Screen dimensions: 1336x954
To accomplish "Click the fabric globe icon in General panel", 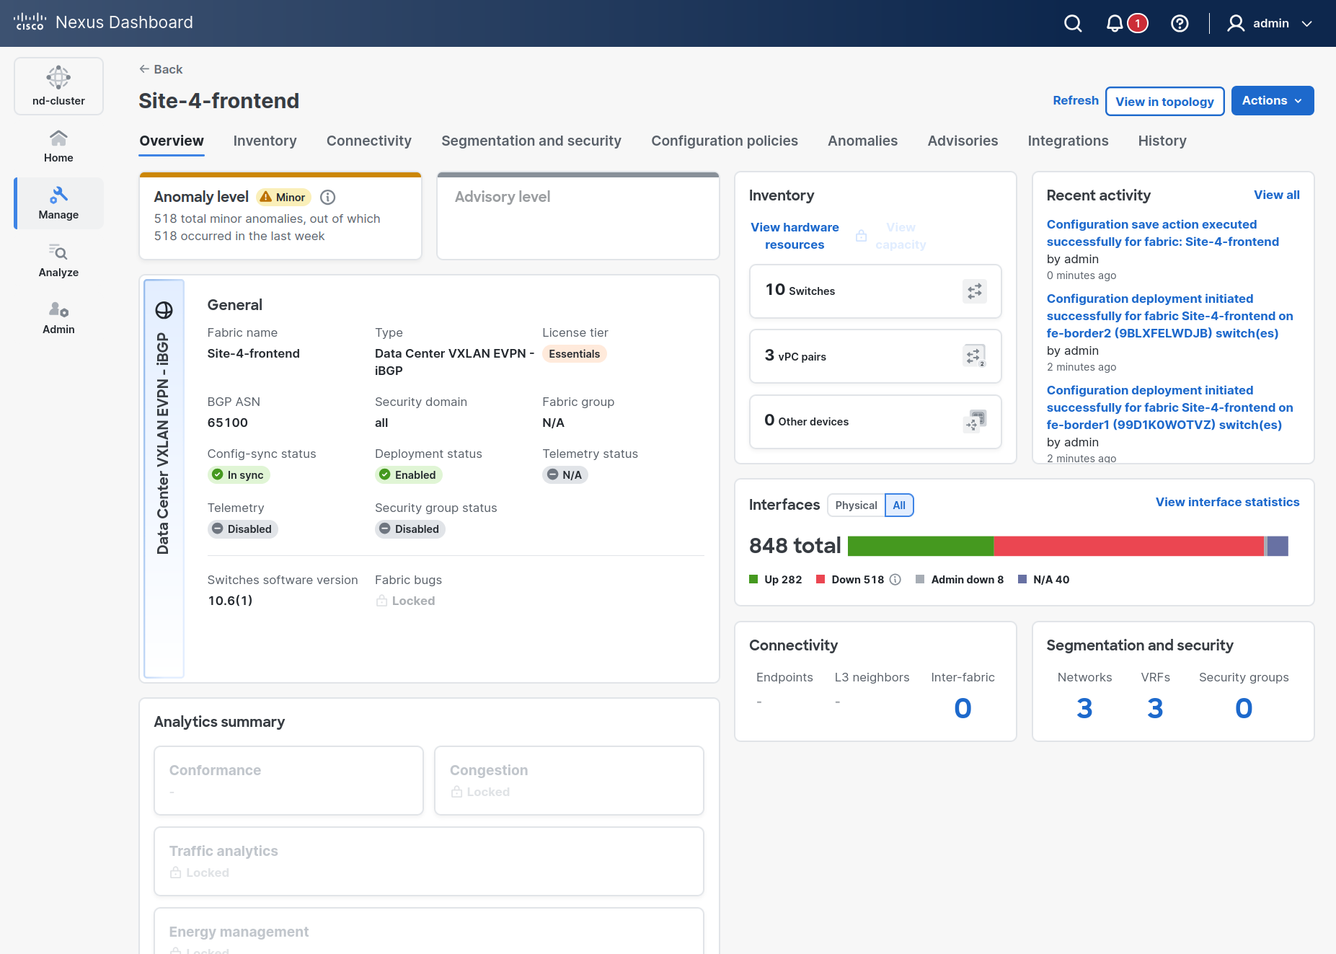I will [x=164, y=310].
